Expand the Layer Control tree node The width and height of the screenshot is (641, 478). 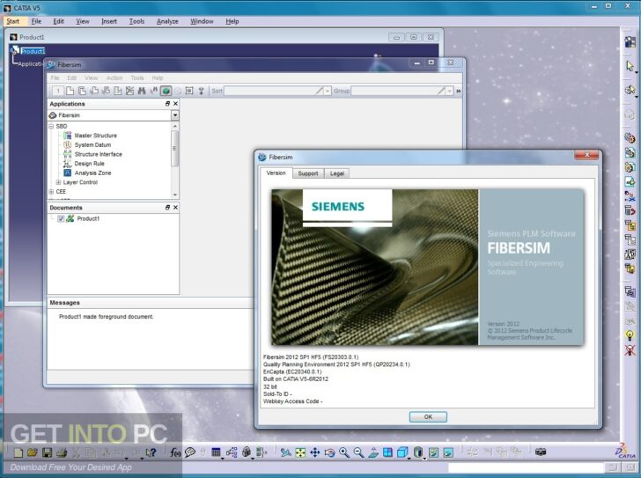pos(58,182)
